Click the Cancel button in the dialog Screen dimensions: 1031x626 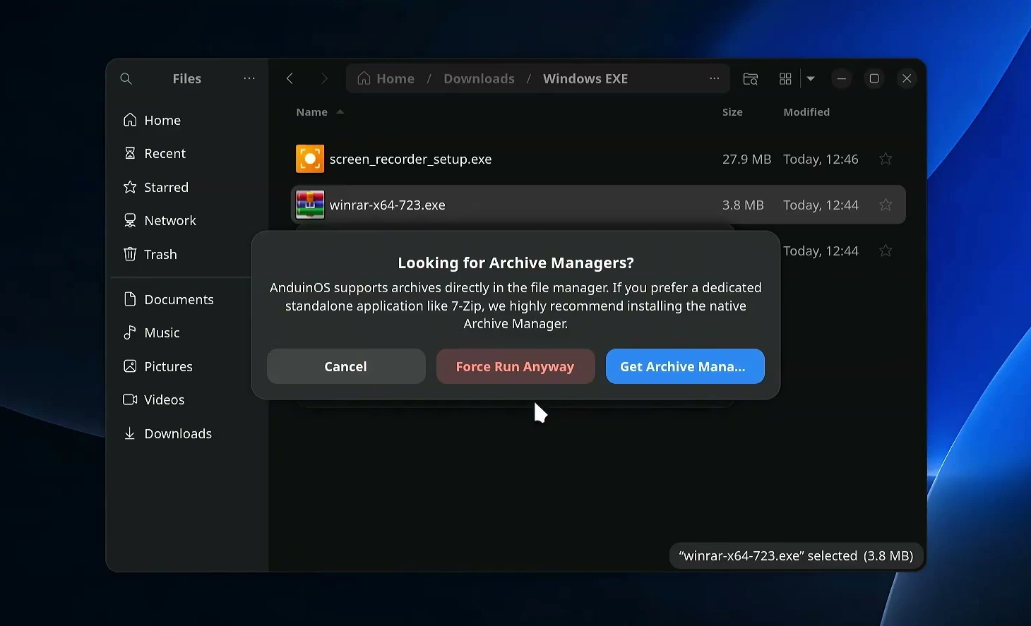[346, 366]
